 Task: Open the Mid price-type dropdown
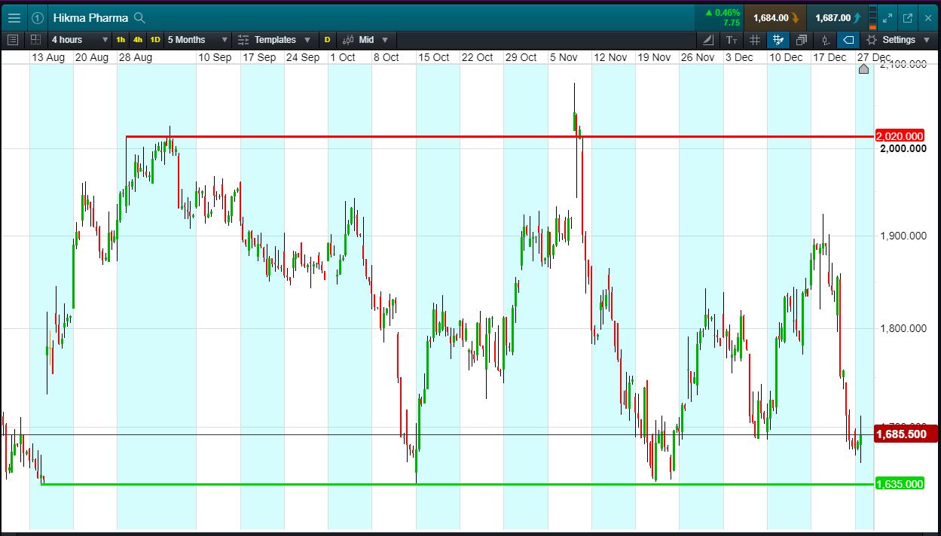(x=365, y=40)
